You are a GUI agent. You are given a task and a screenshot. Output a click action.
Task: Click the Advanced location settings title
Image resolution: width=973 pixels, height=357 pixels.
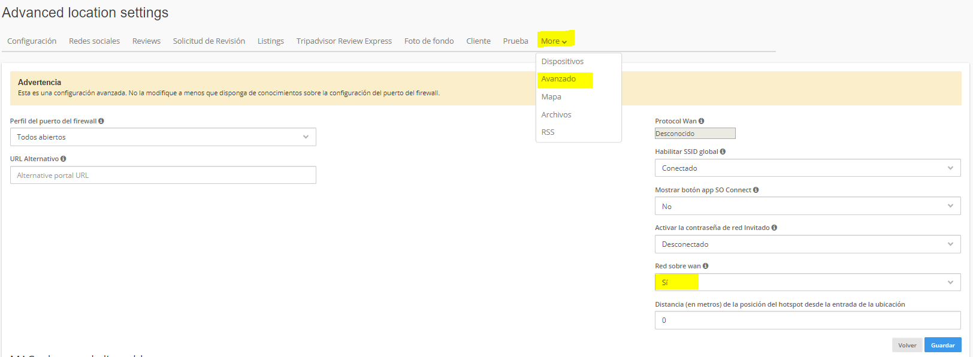point(85,13)
